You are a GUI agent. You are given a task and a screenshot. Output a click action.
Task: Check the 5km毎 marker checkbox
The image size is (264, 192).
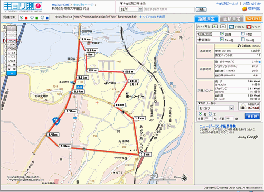(x=243, y=39)
